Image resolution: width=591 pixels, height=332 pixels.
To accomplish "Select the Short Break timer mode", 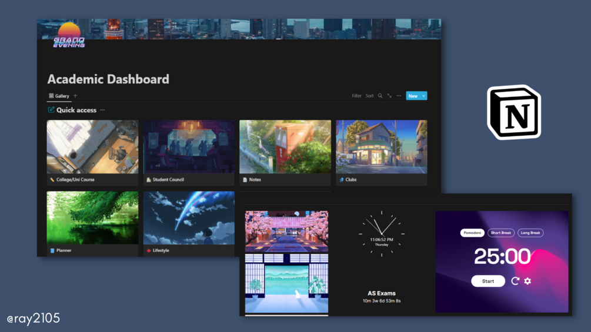I will [501, 233].
